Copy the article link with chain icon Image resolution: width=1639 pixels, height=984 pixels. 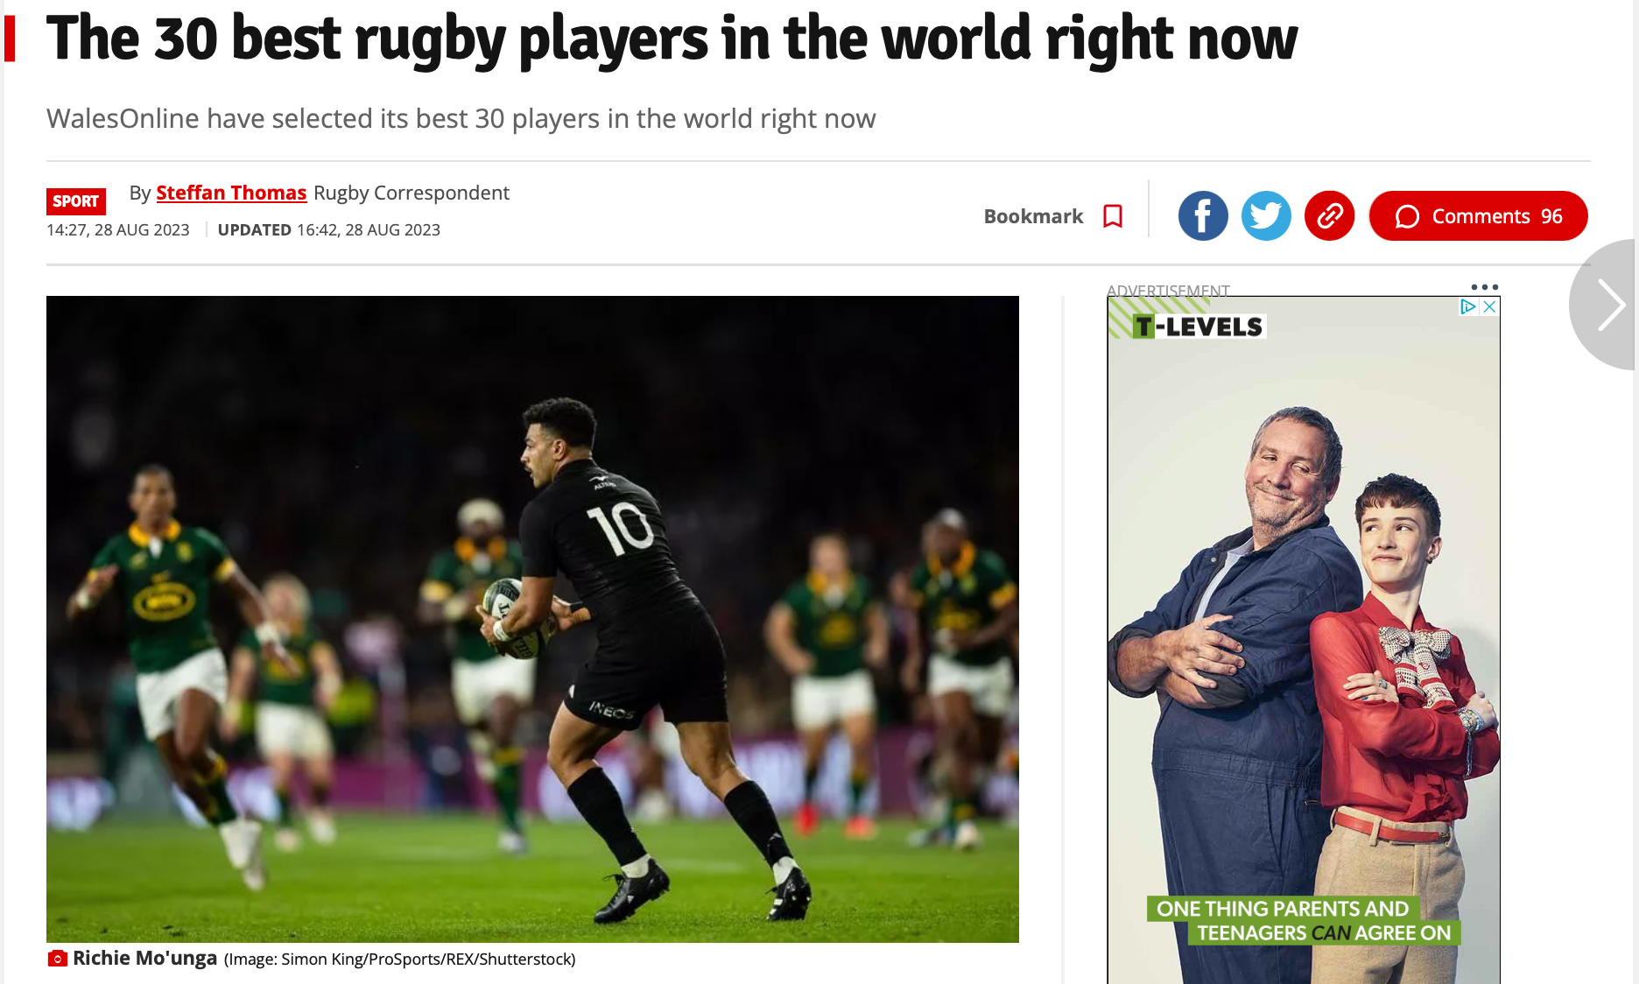coord(1329,215)
